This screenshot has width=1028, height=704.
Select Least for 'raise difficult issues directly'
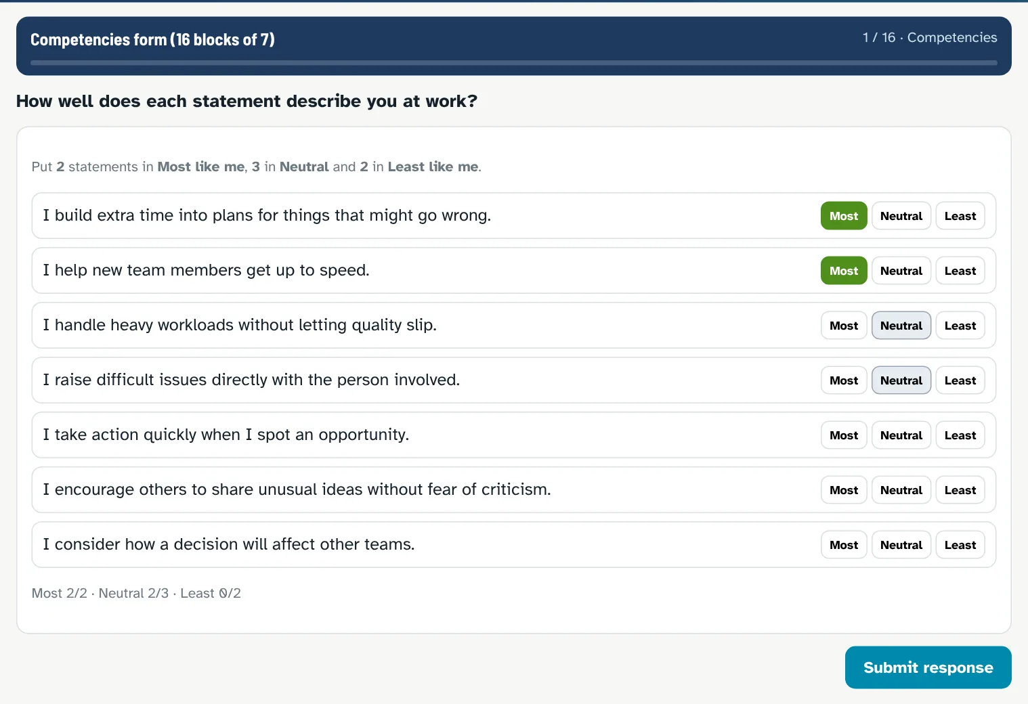pyautogui.click(x=960, y=380)
